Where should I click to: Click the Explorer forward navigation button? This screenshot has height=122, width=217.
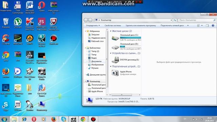pyautogui.click(x=90, y=20)
